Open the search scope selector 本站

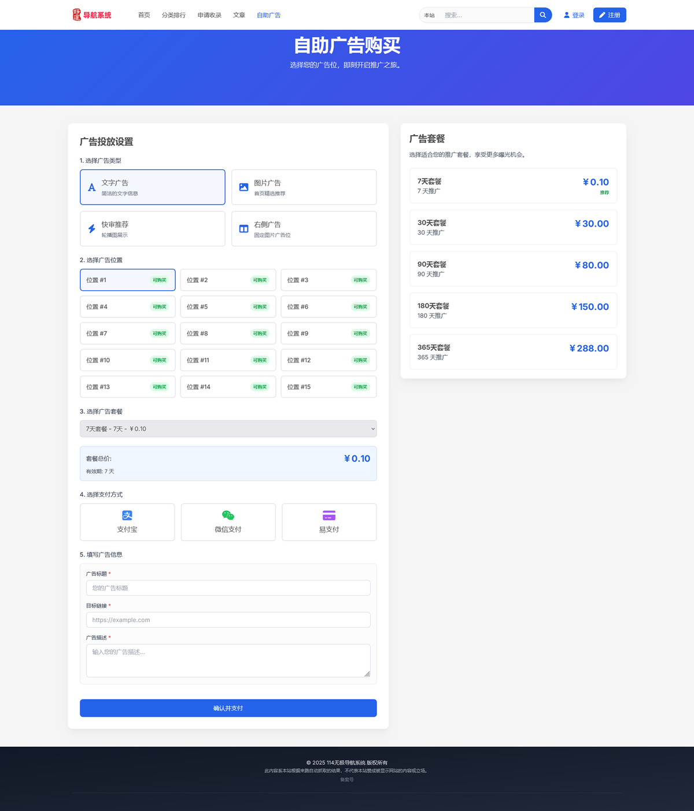coord(430,16)
